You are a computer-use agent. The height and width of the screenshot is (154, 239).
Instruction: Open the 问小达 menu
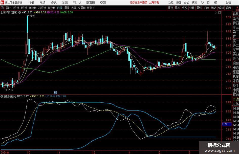pos(77,3)
